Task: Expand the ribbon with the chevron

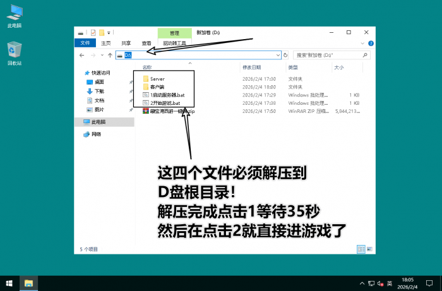Action: click(362, 44)
